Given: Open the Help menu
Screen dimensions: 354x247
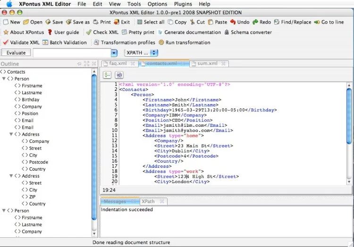Looking at the screenshot, I should pyautogui.click(x=204, y=4).
